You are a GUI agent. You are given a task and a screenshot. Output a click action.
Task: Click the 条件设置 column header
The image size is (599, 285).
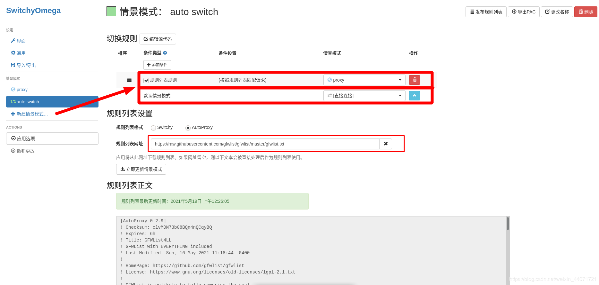point(227,53)
